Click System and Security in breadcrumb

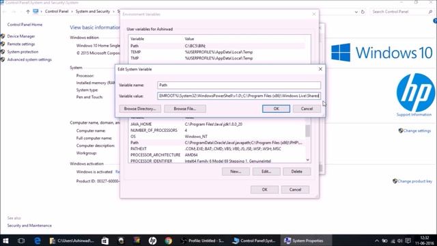click(93, 12)
